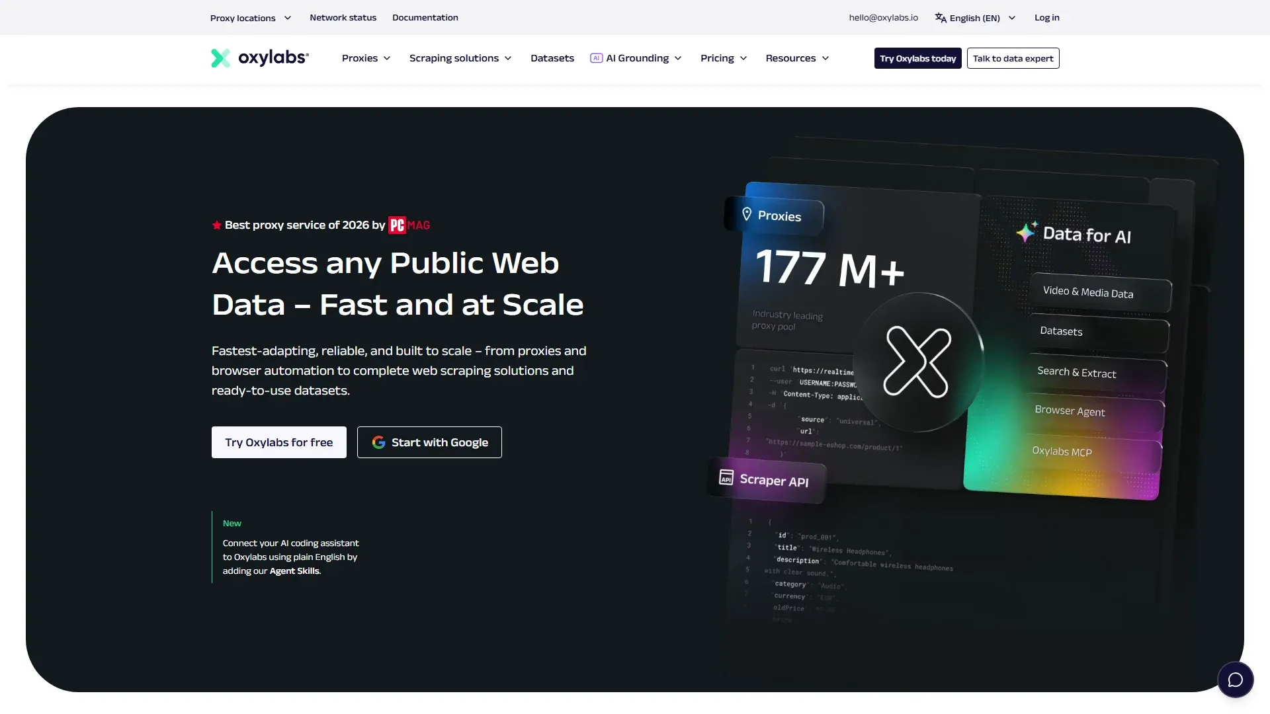Select the Browser Agent card
Screen dimensions: 1270x714
[x=1095, y=413]
